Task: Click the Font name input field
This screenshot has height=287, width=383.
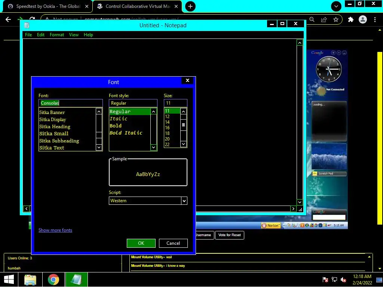Action: point(71,103)
